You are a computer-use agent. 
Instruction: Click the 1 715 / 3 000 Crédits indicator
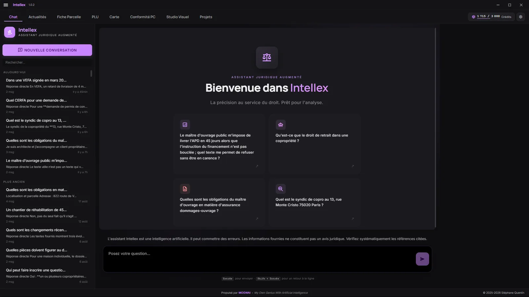click(x=491, y=17)
